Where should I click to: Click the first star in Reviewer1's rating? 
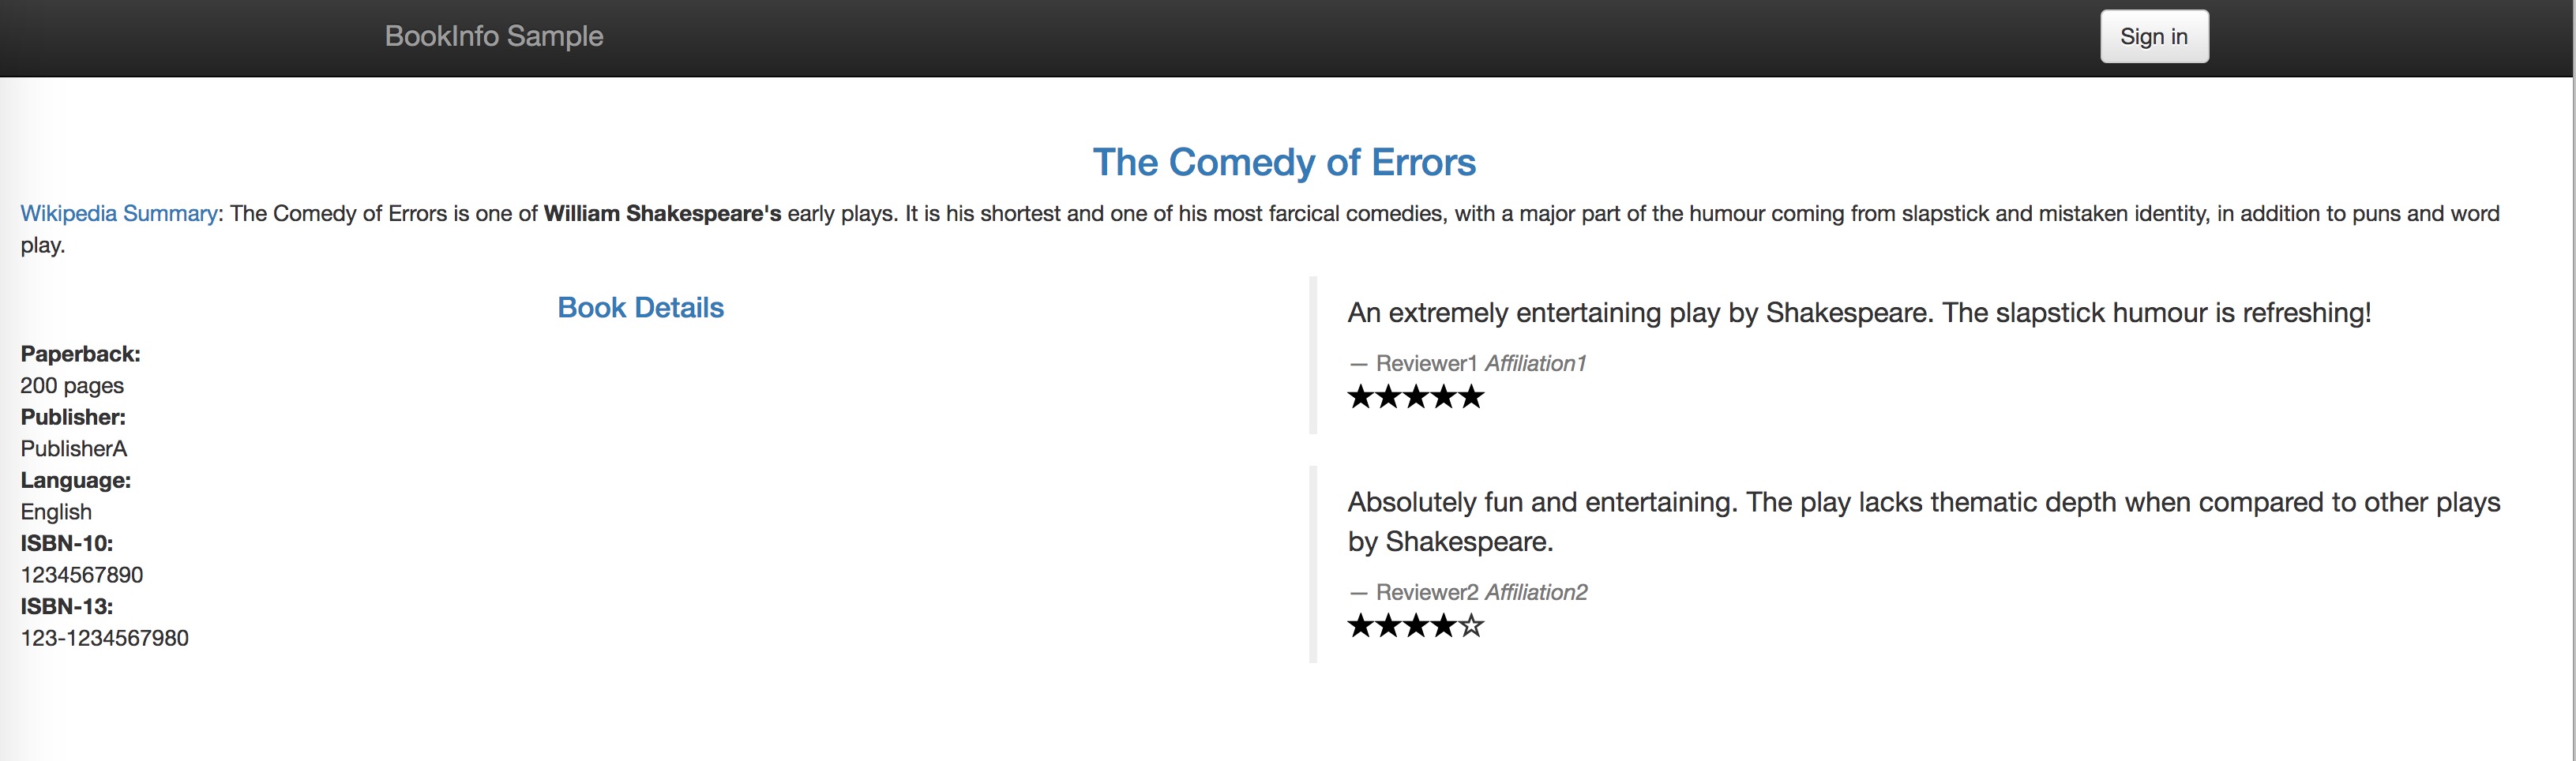[x=1361, y=397]
